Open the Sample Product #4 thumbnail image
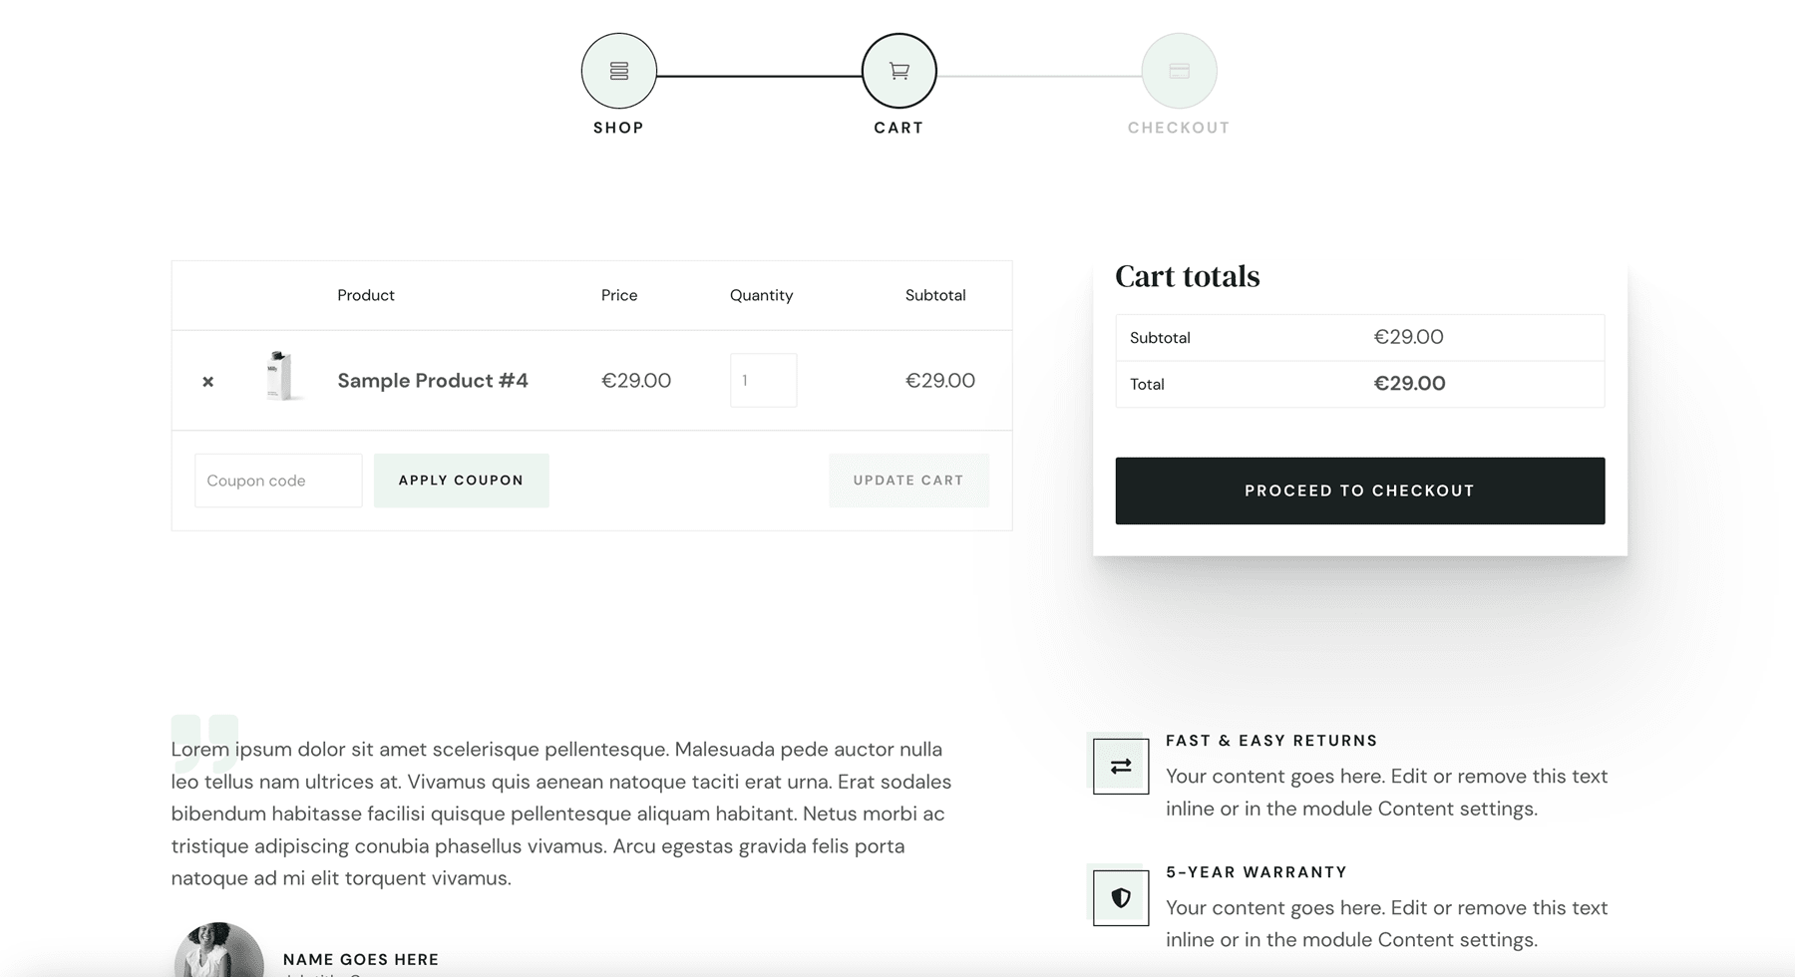The width and height of the screenshot is (1795, 977). coord(281,377)
